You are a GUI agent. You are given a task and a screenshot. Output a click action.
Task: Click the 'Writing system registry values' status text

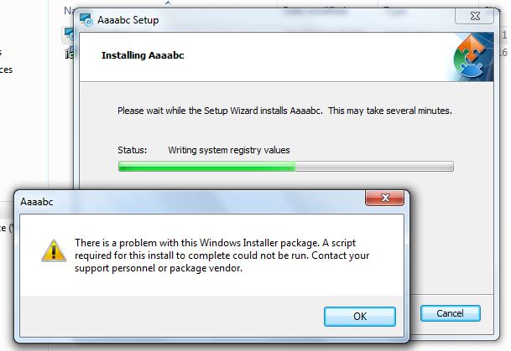pos(229,151)
